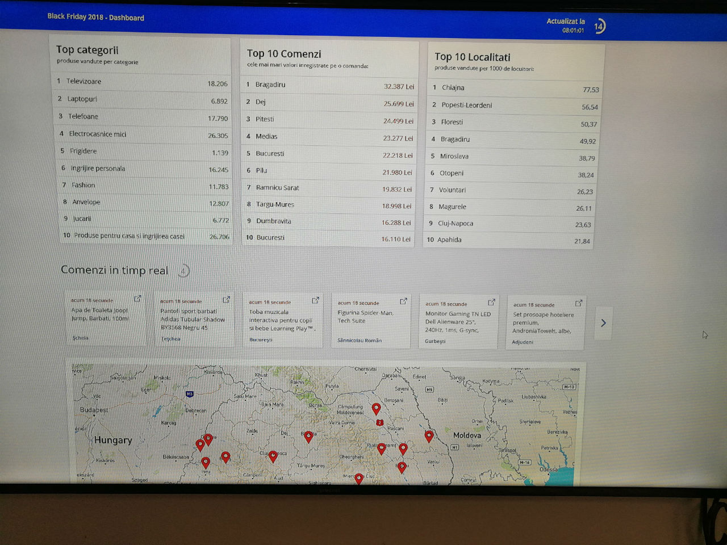Image resolution: width=727 pixels, height=545 pixels.
Task: Select the map pin near Cluj-Napoca
Action: coord(273,456)
